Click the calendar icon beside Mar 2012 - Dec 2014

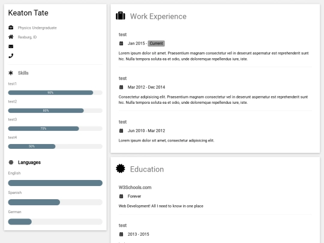pos(121,87)
